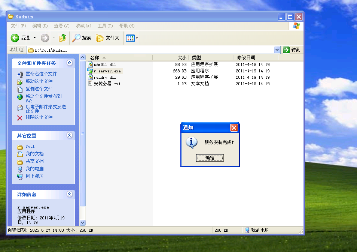Select the AdmDll.dll file
The image size is (357, 252).
[x=105, y=65]
